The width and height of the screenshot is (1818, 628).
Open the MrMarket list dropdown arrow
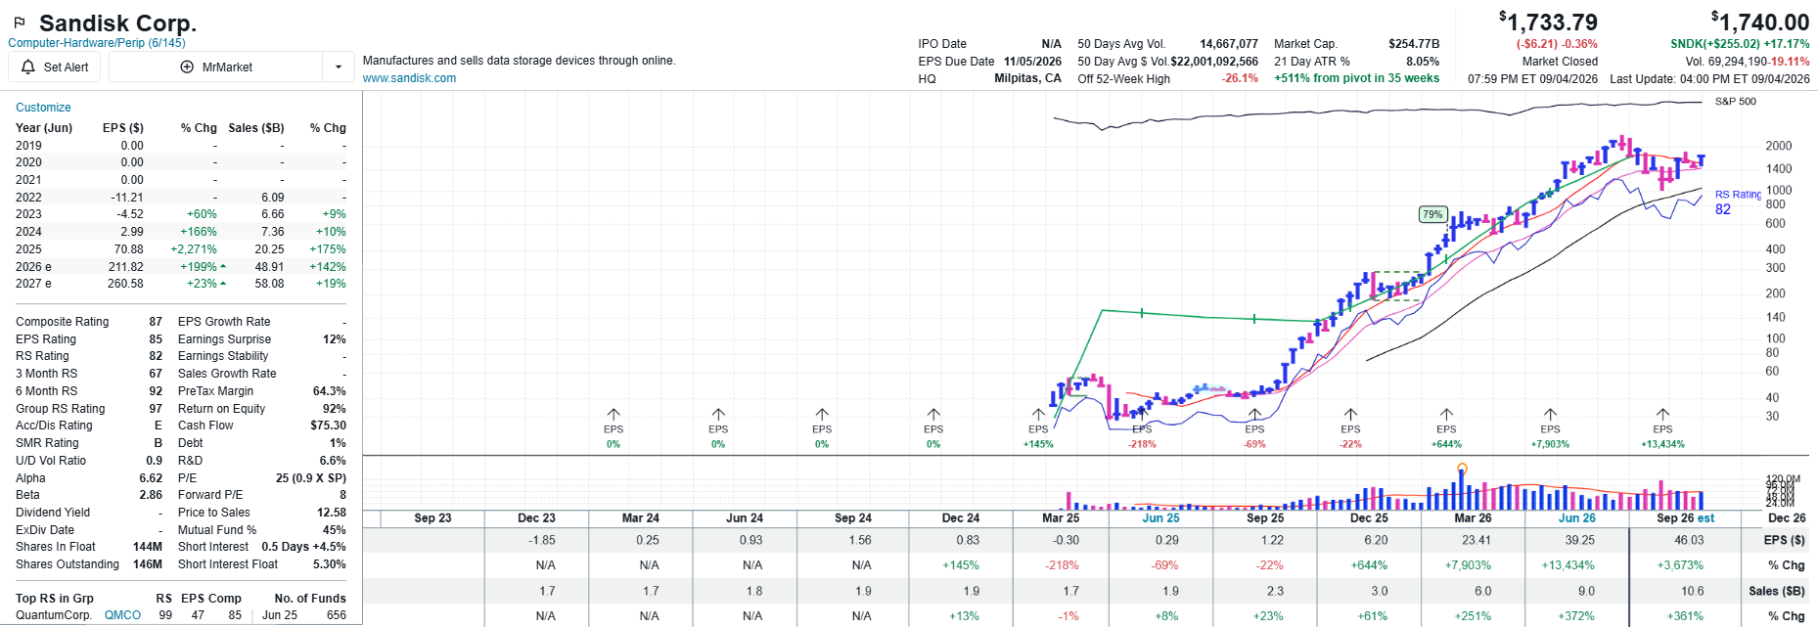tap(339, 67)
